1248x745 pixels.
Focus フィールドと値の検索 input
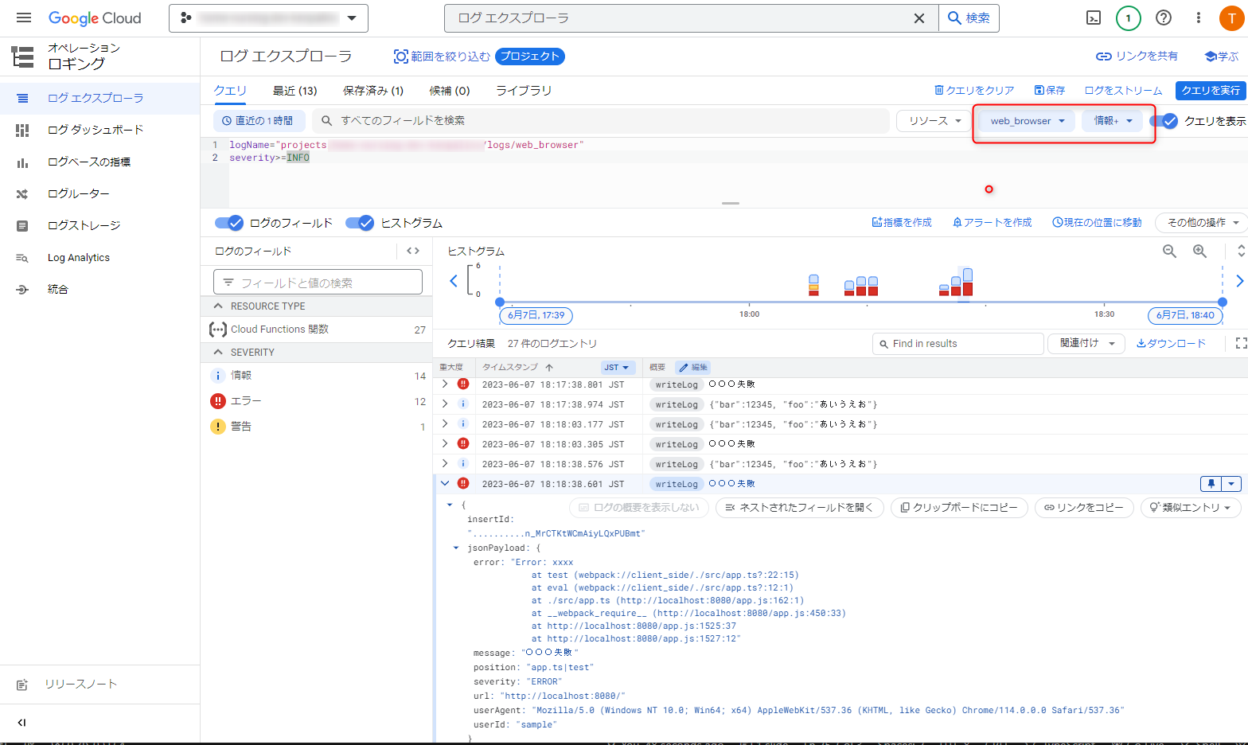(x=318, y=283)
